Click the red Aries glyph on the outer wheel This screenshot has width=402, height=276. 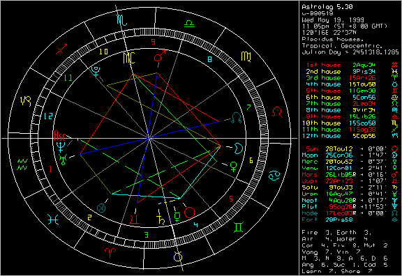(110, 253)
